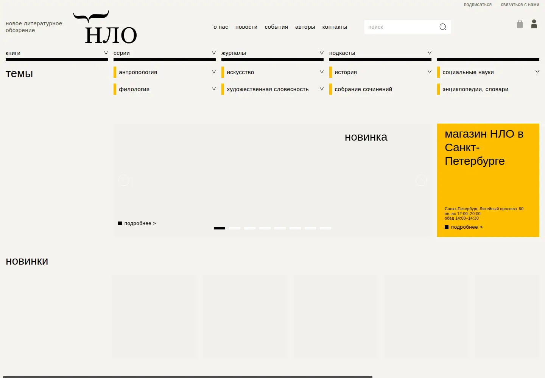Expand the подкасты dropdown
This screenshot has height=378, width=545.
point(430,53)
